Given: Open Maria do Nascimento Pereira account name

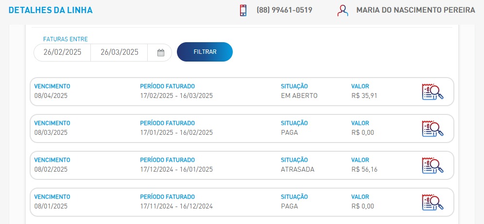Looking at the screenshot, I should [416, 10].
